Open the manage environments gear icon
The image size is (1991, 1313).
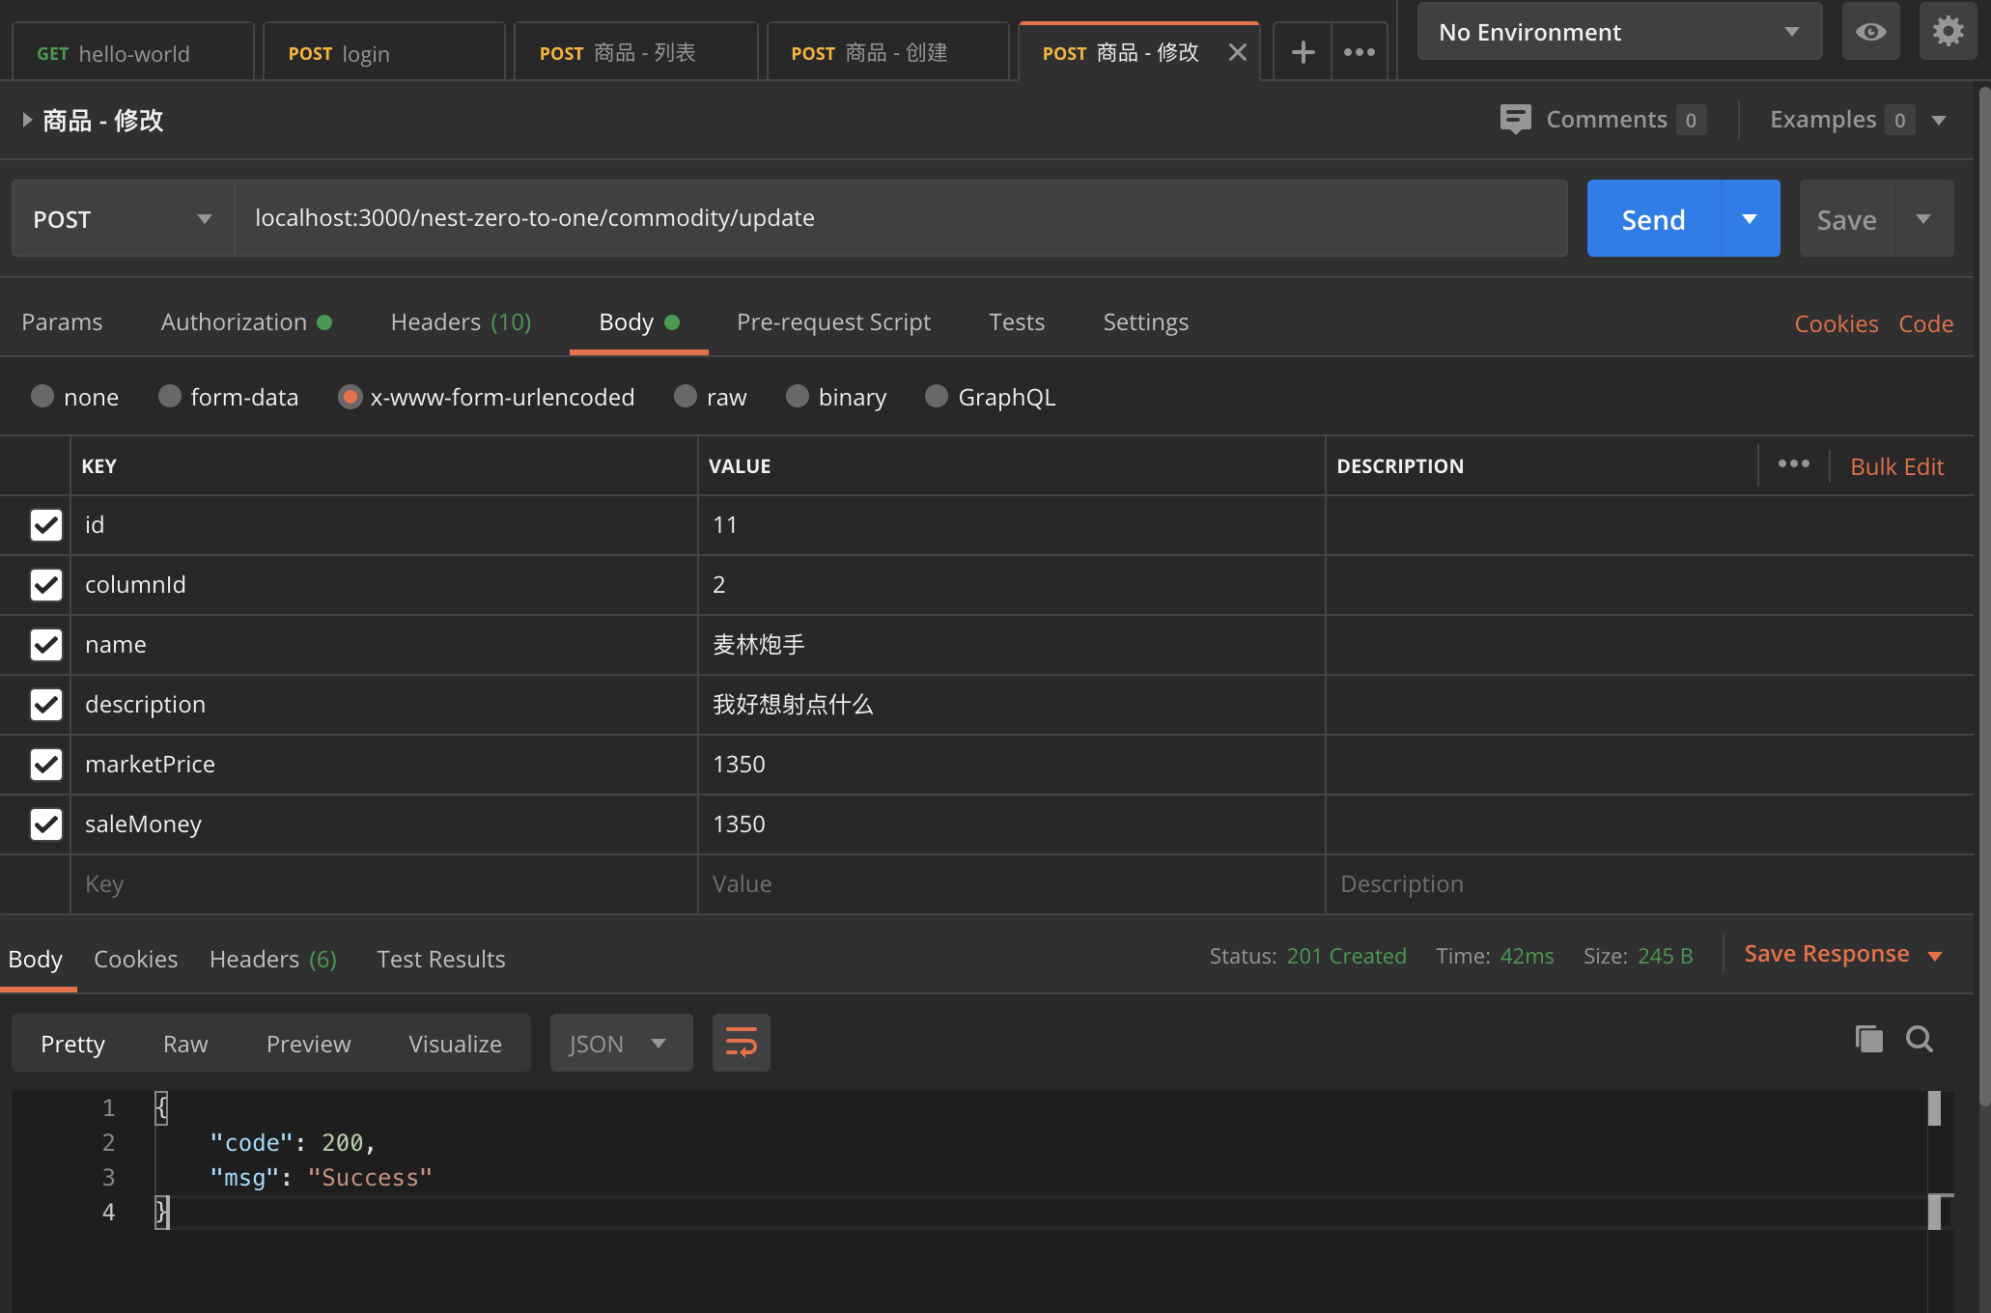pos(1948,32)
